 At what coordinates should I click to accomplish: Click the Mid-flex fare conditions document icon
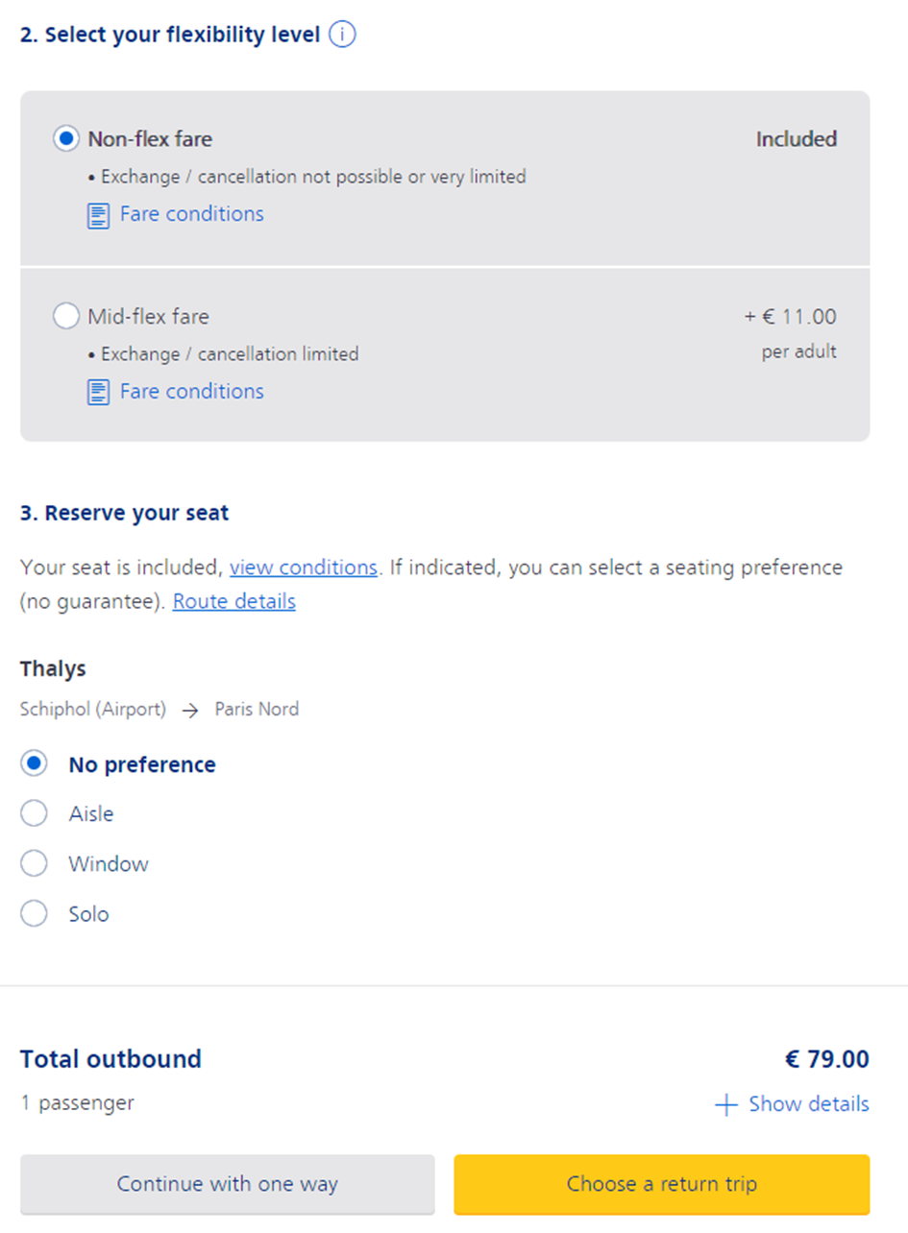(98, 393)
